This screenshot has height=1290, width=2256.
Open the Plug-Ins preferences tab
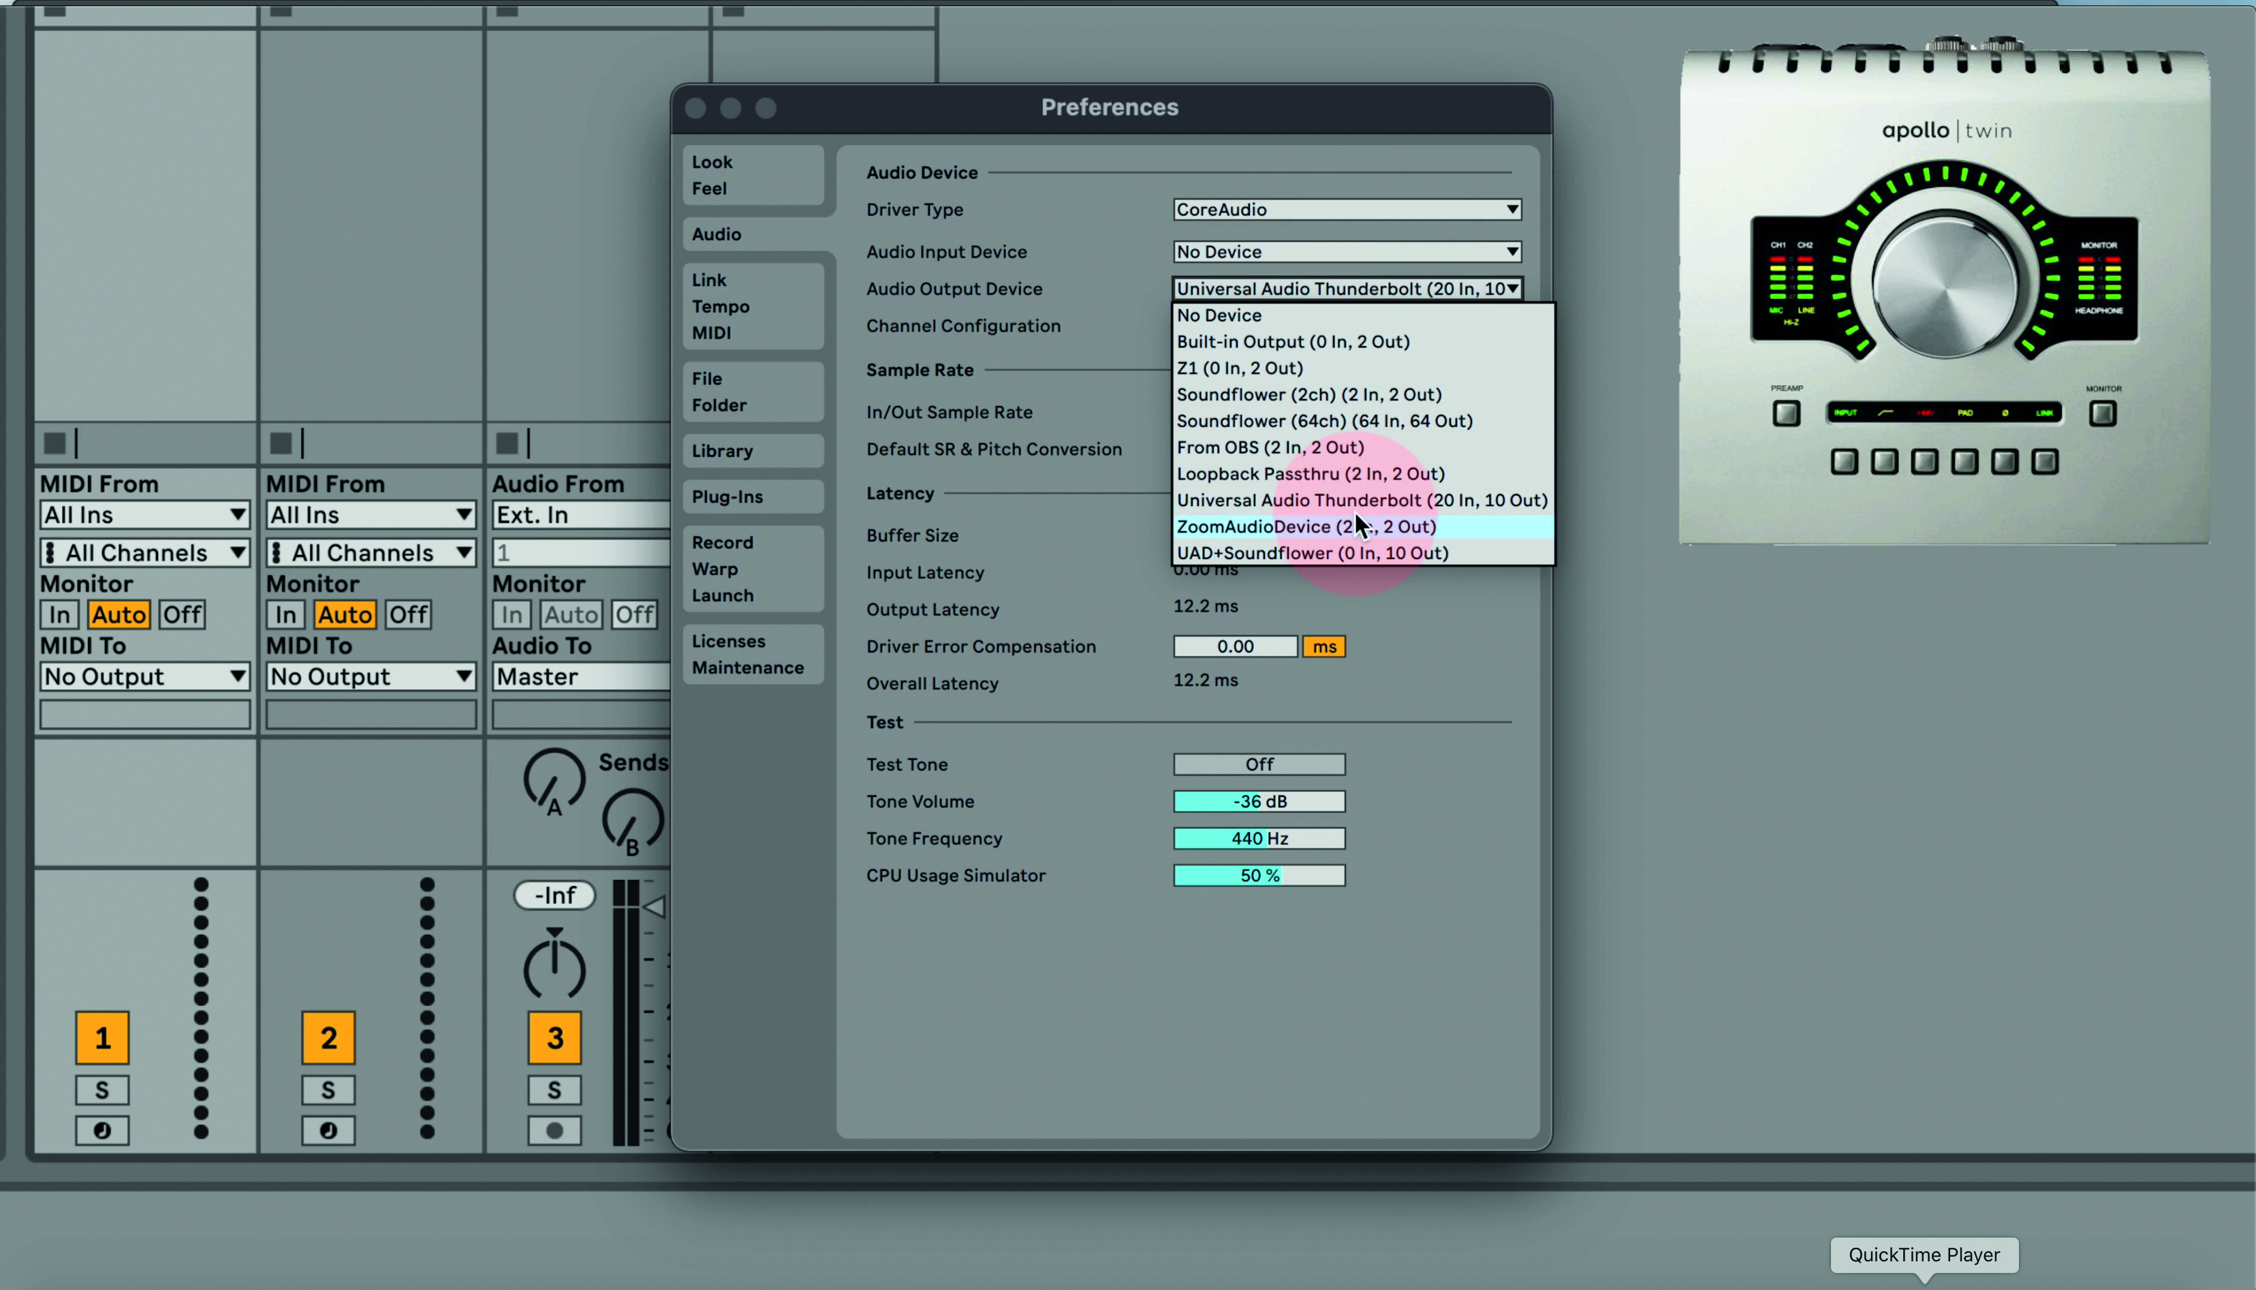[x=753, y=497]
